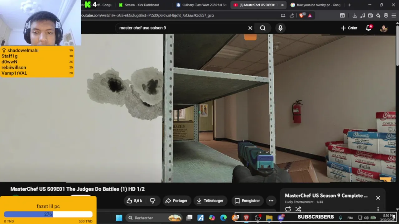Open Brave Rewards triangle icon
Screen dimensions: 399x224
(310, 16)
